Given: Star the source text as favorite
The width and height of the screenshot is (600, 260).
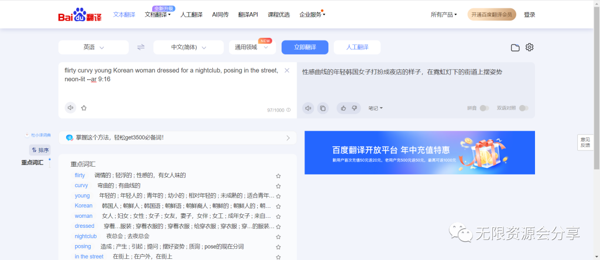Looking at the screenshot, I should (84, 108).
